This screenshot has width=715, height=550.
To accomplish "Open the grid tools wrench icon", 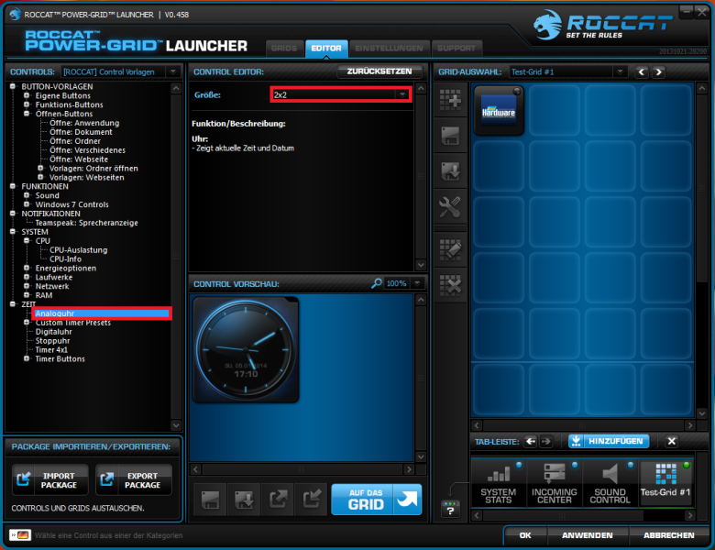I will pos(450,207).
